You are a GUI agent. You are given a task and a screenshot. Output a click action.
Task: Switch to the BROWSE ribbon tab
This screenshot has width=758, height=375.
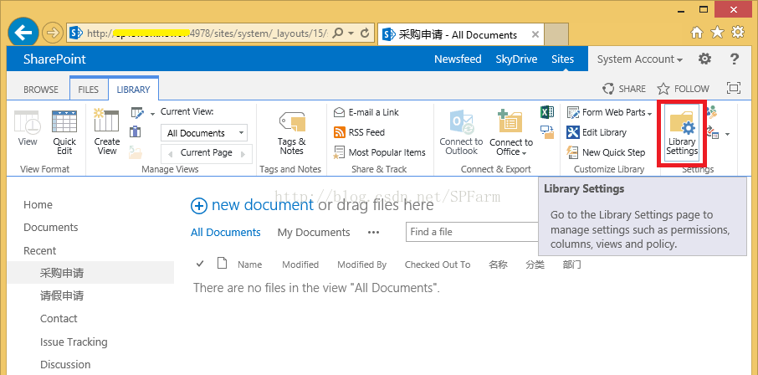click(41, 90)
